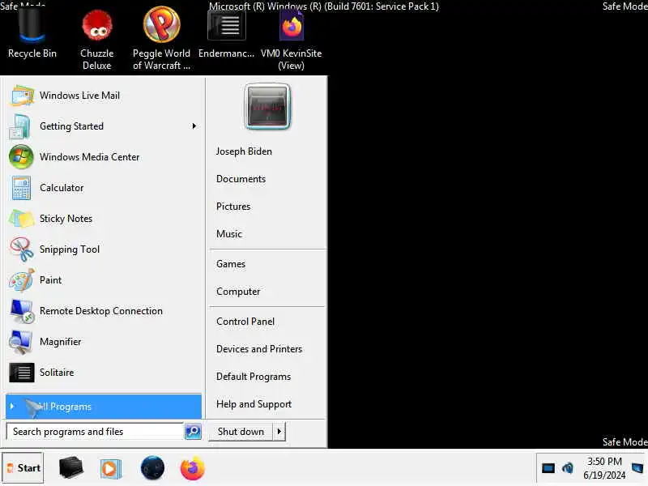Open Windows Media Center
648x486 pixels.
(x=104, y=157)
